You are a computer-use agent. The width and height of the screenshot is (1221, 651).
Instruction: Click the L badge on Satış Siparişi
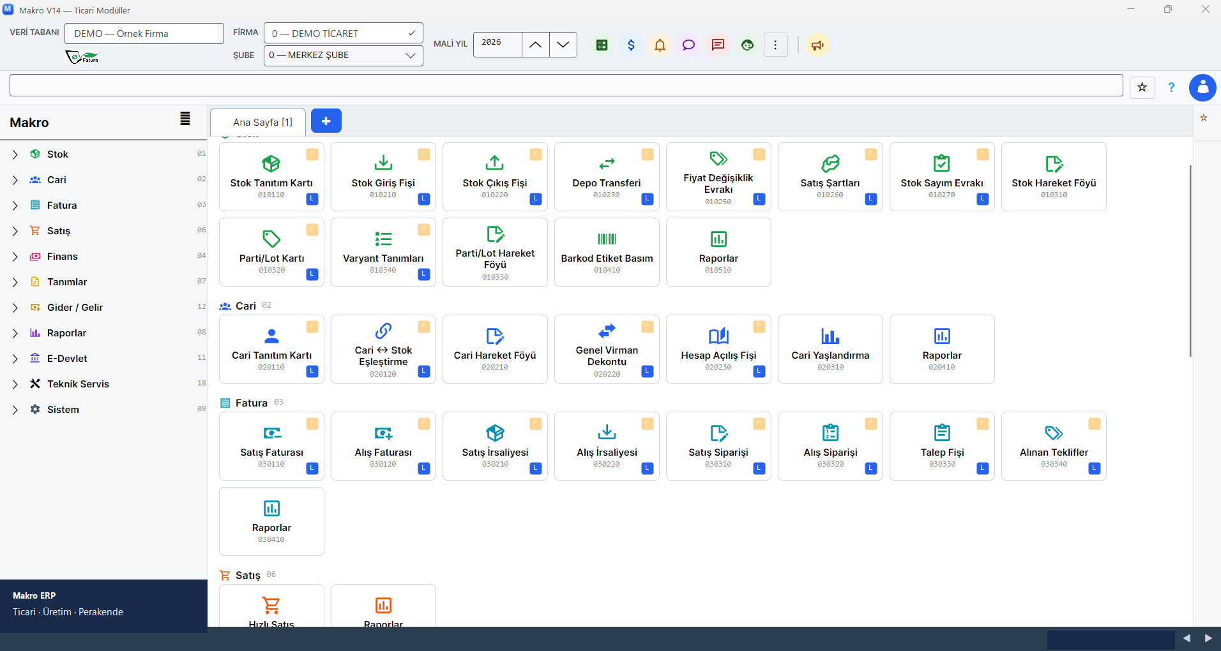pos(759,468)
